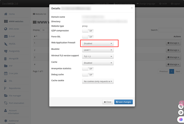Close the Details dialog with the X
Screen dimensions: 184x124
point(132,8)
